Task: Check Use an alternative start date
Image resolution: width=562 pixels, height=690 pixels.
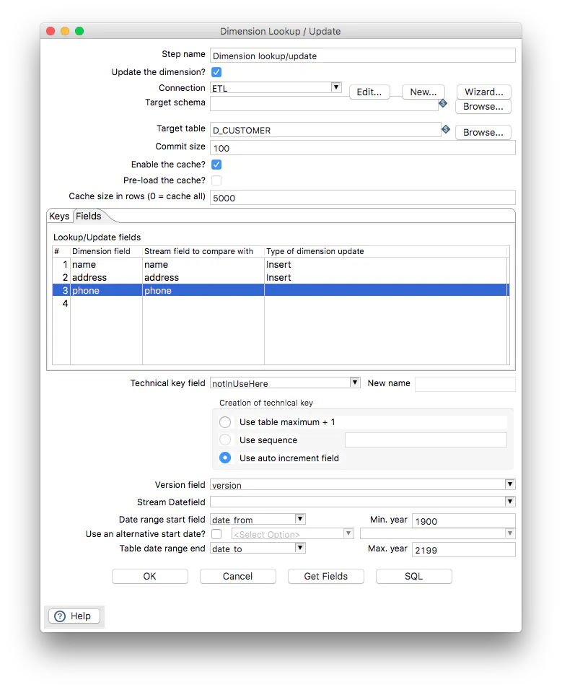Action: pos(216,534)
